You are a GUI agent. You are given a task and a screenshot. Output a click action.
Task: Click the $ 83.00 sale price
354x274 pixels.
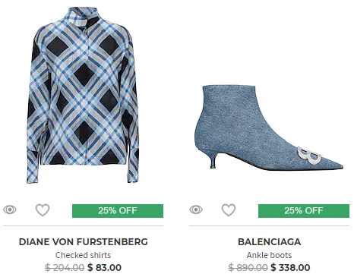click(104, 267)
